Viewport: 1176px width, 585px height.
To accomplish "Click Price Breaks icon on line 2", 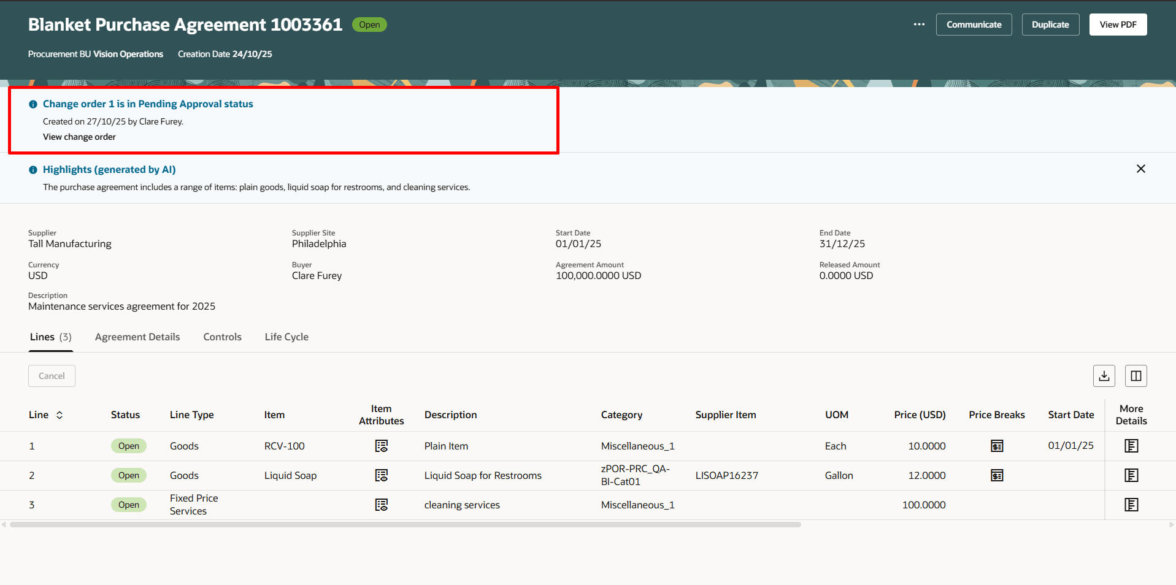I will click(x=996, y=475).
